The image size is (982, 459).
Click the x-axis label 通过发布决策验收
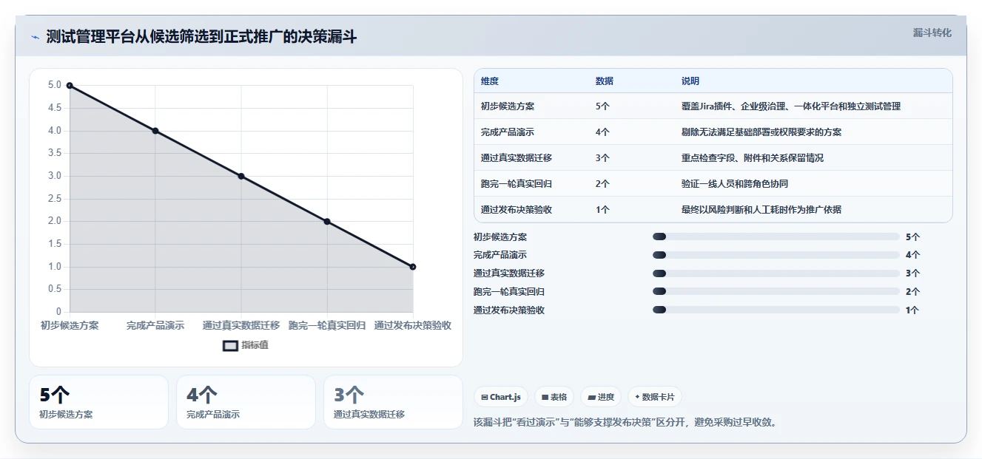[x=413, y=325]
